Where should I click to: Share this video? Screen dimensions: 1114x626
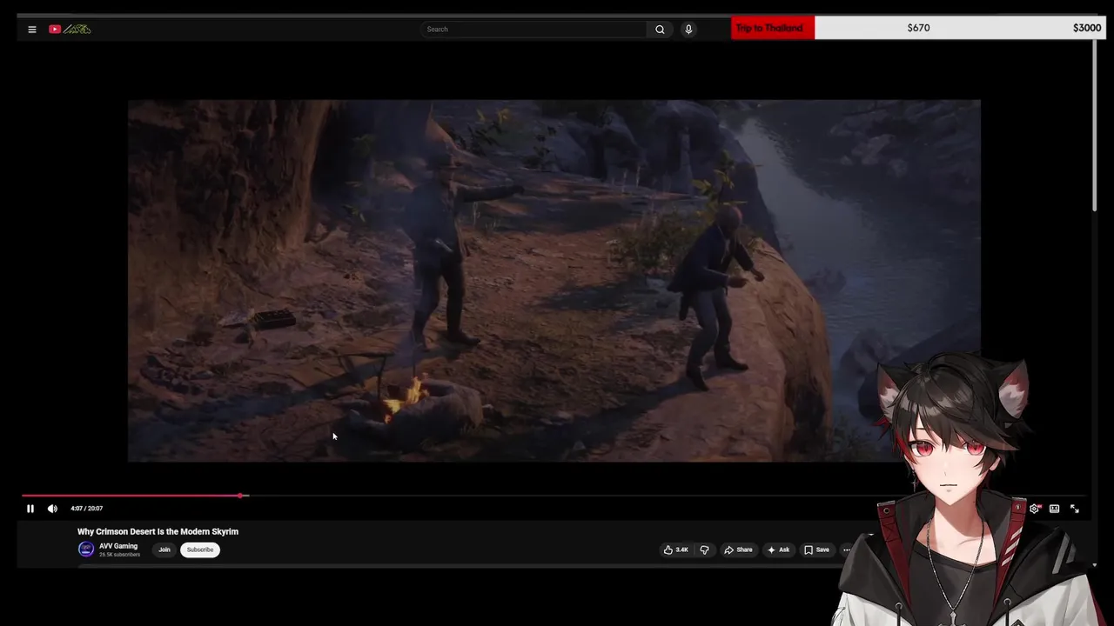tap(738, 549)
